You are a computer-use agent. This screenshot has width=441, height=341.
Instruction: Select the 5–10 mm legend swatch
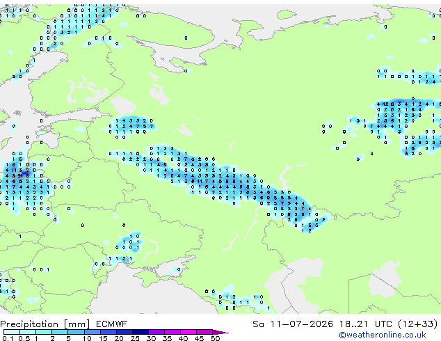click(x=76, y=332)
